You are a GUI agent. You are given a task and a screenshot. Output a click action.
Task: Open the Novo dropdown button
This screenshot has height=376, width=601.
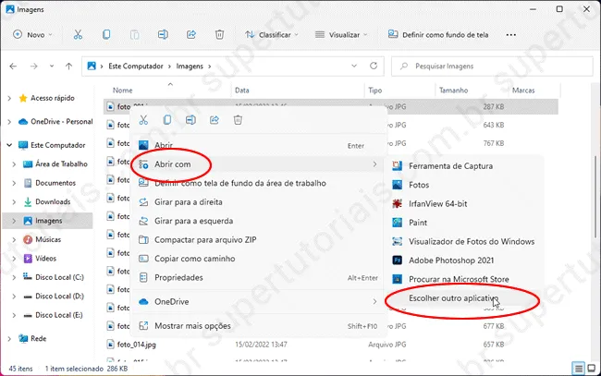tap(32, 35)
